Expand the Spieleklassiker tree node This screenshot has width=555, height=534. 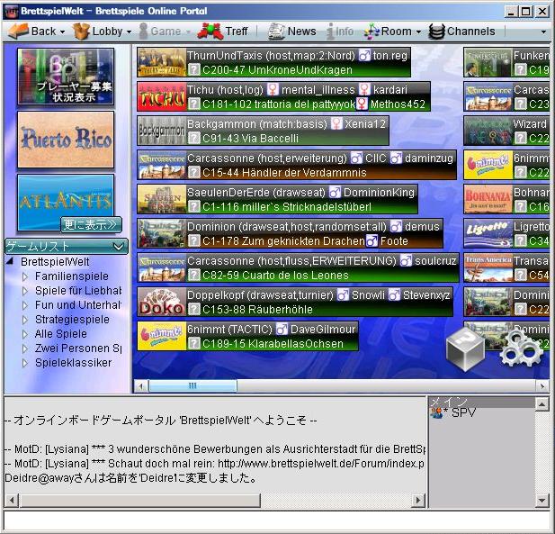tap(25, 363)
